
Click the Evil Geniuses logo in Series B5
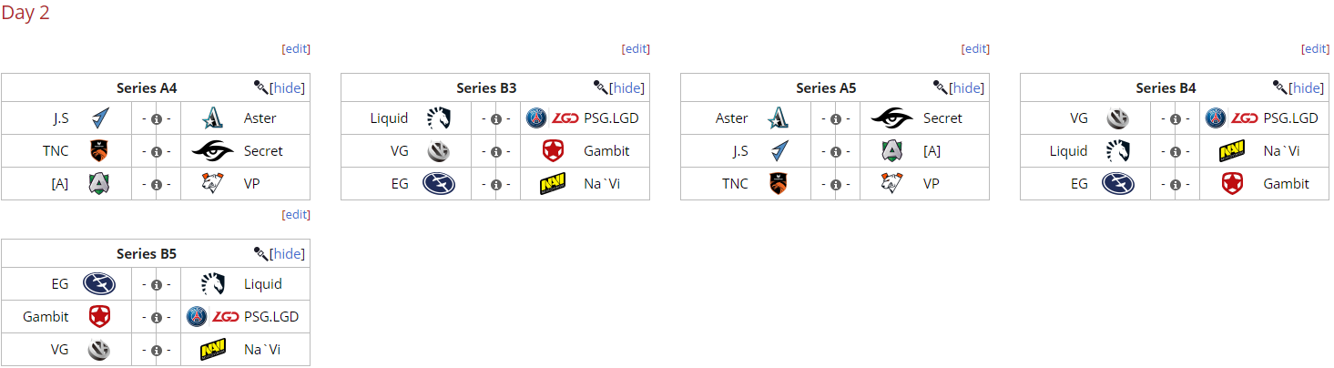(x=98, y=284)
